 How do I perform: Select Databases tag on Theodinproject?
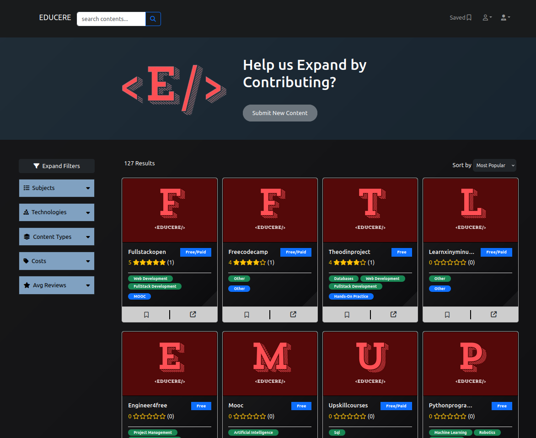(x=343, y=279)
